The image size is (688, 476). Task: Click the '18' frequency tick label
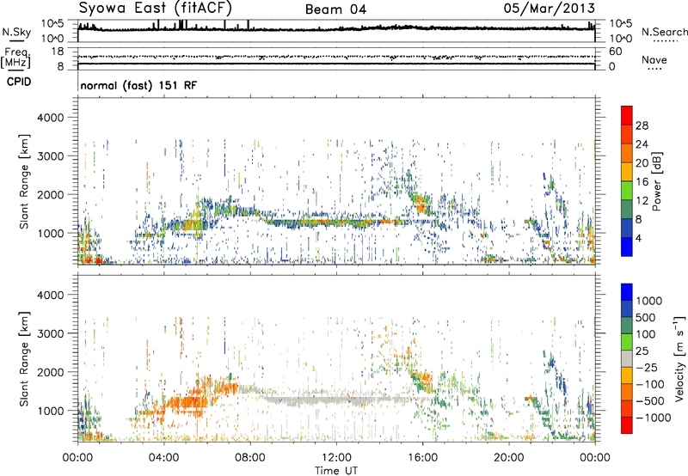coord(58,52)
